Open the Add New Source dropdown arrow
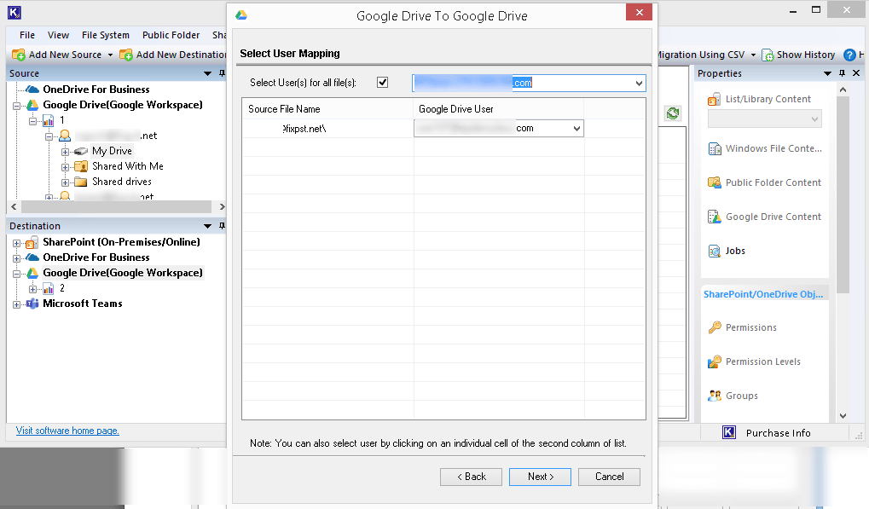 [110, 55]
